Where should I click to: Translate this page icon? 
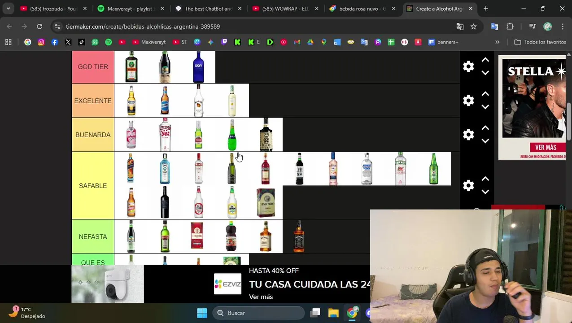460,26
